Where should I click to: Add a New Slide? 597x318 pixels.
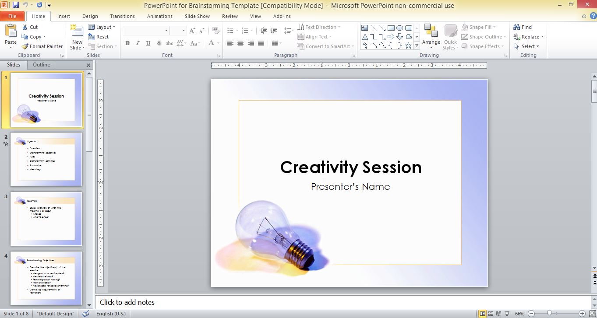(x=77, y=37)
